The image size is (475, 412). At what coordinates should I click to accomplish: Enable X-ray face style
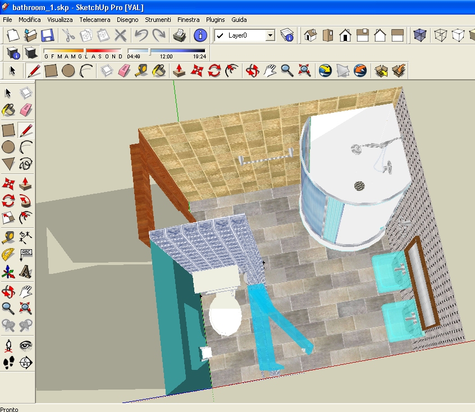tap(419, 35)
